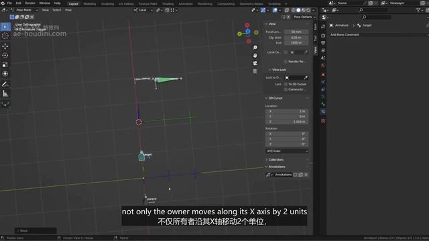This screenshot has height=241, width=429.
Task: Toggle viewport overlays button
Action: pos(275,10)
